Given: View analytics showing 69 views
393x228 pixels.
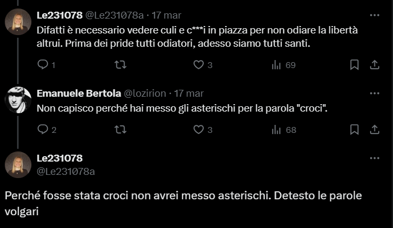Looking at the screenshot, I should click(x=276, y=65).
